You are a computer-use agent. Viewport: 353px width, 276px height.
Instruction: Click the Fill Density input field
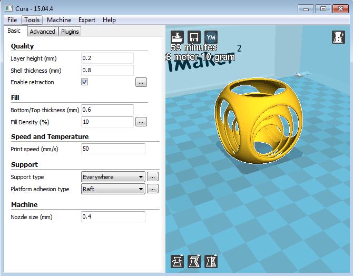point(107,122)
